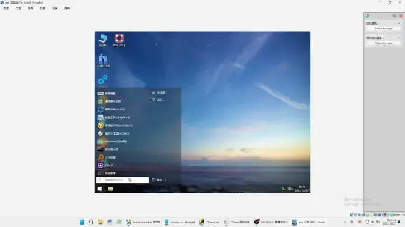Click first notification's Don't show again button
This screenshot has height=227, width=405.
(x=383, y=29)
